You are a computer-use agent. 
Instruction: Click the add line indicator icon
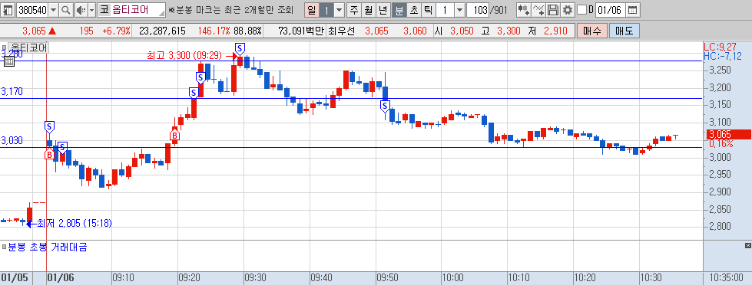[538, 9]
